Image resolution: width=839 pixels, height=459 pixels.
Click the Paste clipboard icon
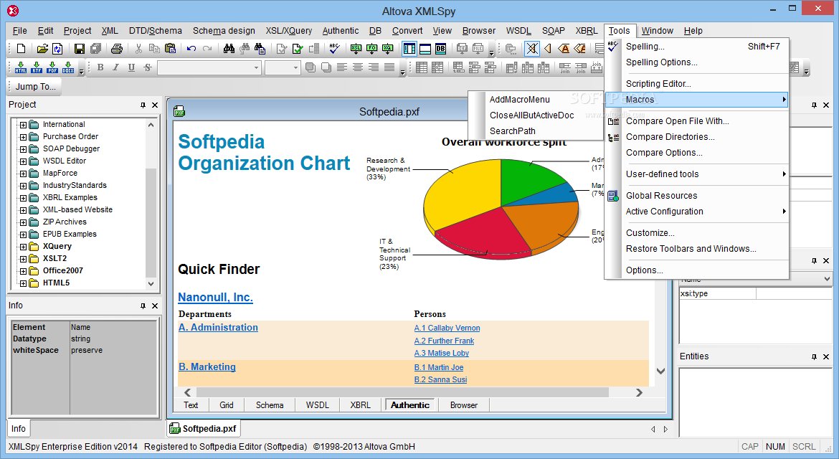(170, 49)
